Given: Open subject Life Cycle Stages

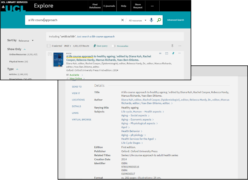Looking at the screenshot, I should (x=131, y=143).
